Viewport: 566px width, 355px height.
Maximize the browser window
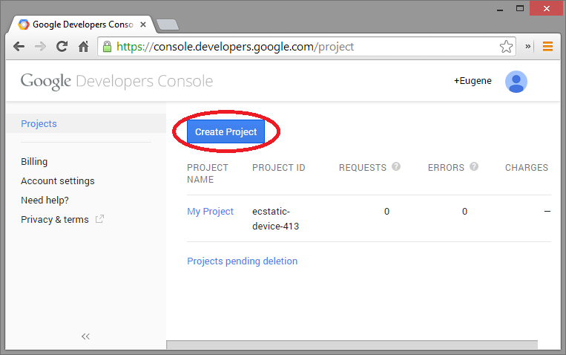520,8
